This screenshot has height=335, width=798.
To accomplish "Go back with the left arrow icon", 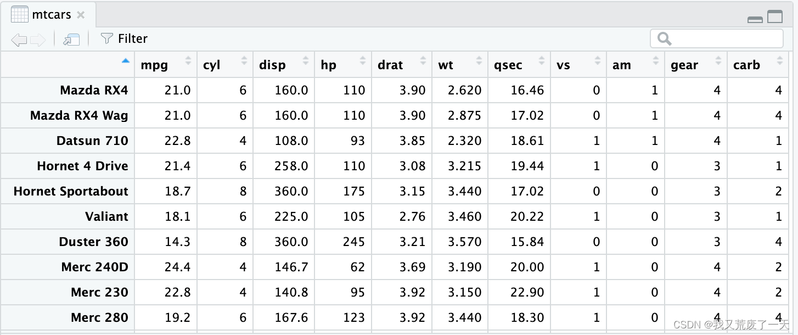I will point(19,40).
